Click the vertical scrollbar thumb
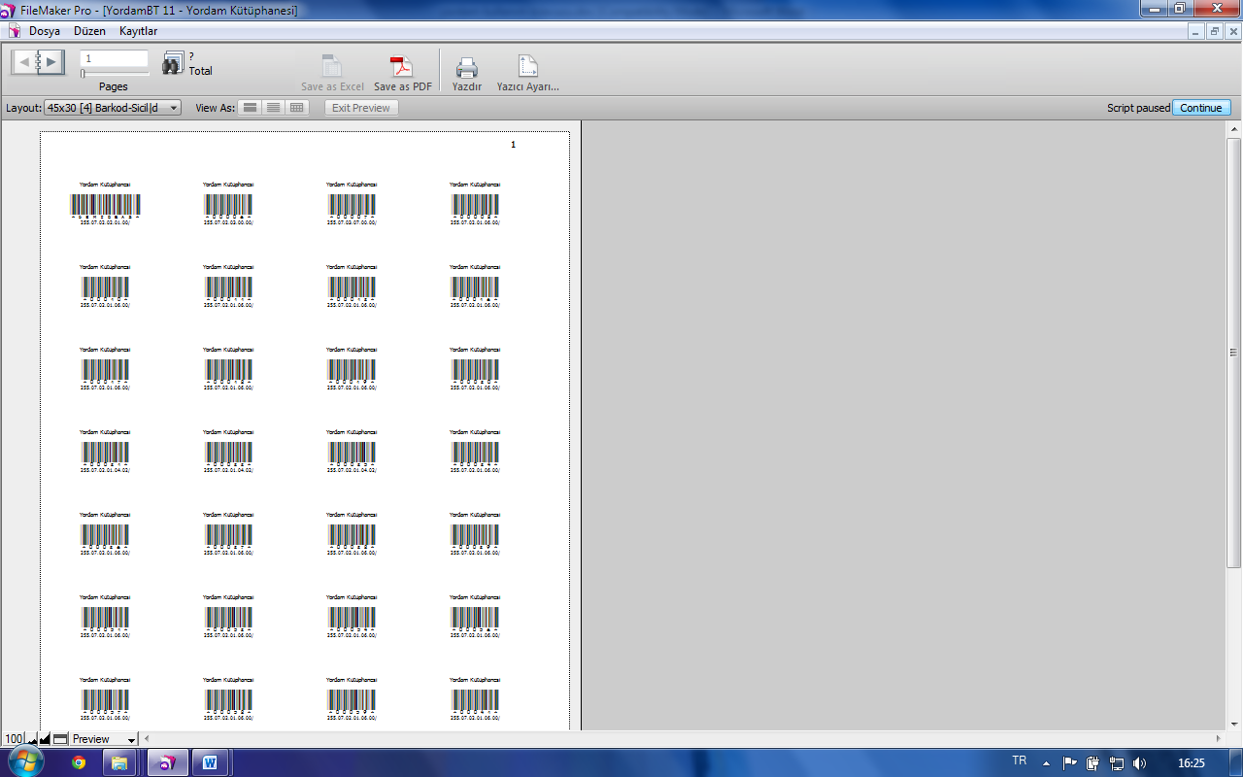Viewport: 1243px width, 777px height. (x=1234, y=353)
